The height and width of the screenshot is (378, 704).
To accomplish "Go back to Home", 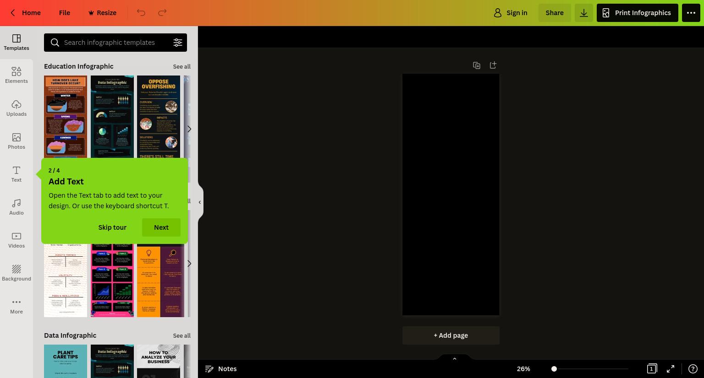I will (x=26, y=13).
